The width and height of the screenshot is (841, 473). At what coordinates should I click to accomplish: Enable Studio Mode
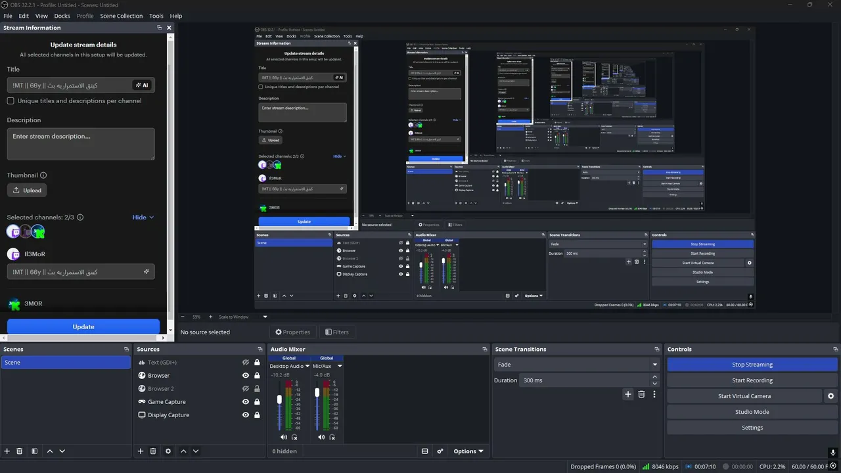(752, 412)
